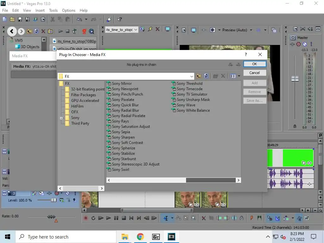Click OK in the Plug-In Chooser
Viewport: 324px width, 243px height.
tap(255, 64)
